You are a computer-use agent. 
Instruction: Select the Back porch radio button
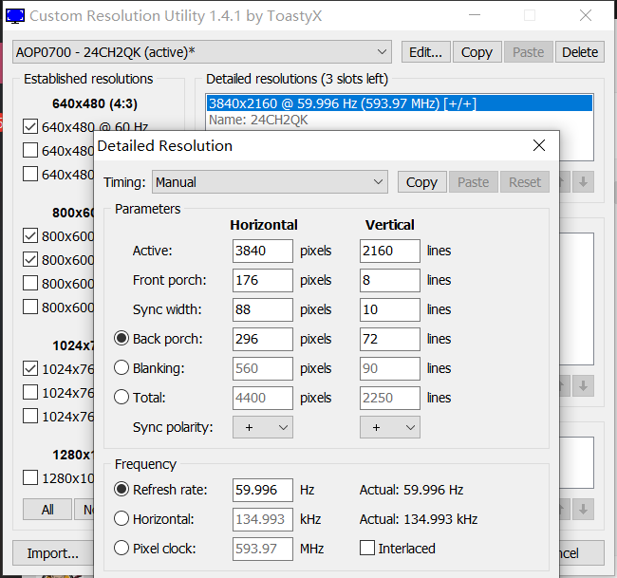[x=122, y=339]
